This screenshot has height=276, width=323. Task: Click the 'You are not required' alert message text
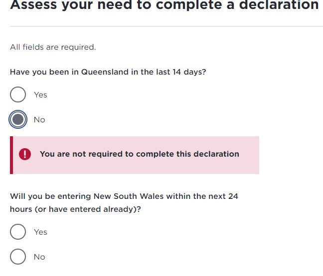click(x=139, y=154)
